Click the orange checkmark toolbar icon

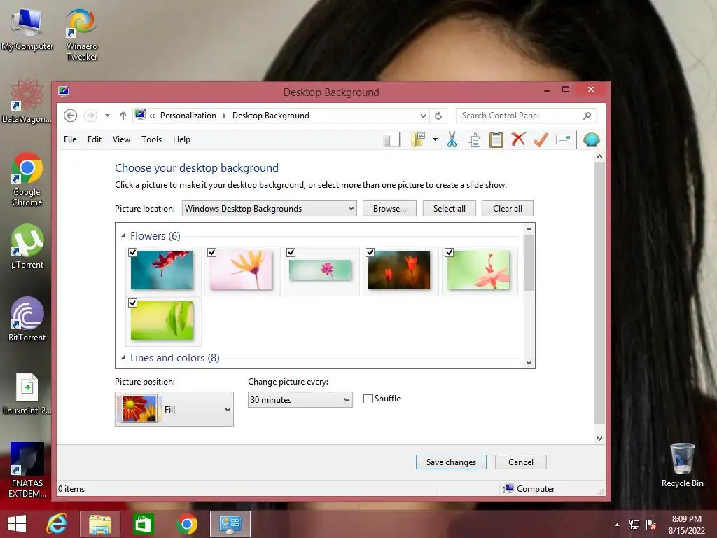click(x=541, y=139)
